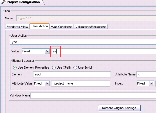Screen dimensions: 156x113
Task: Click the Window Name text field
Action: pos(93,95)
